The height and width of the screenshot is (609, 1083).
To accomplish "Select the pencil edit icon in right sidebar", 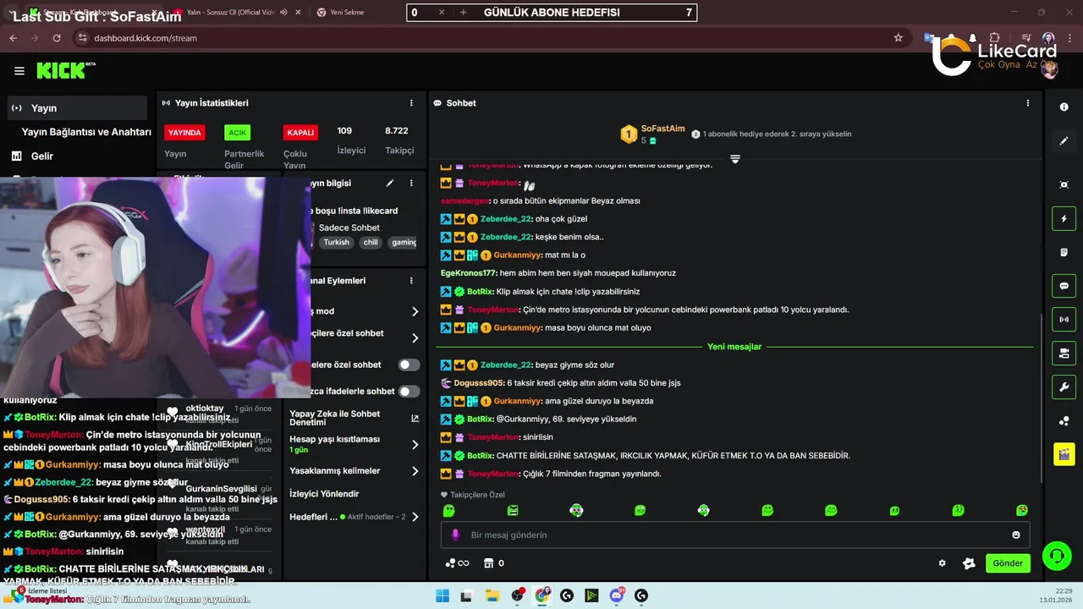I will point(1064,141).
